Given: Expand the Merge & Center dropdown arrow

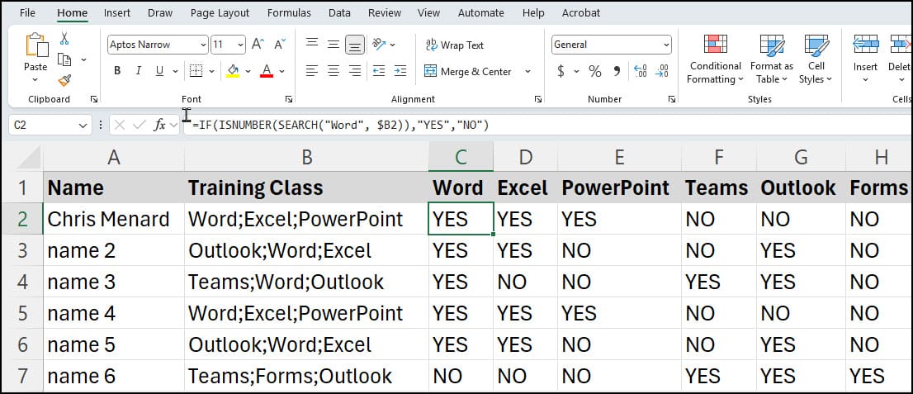Looking at the screenshot, I should point(527,72).
